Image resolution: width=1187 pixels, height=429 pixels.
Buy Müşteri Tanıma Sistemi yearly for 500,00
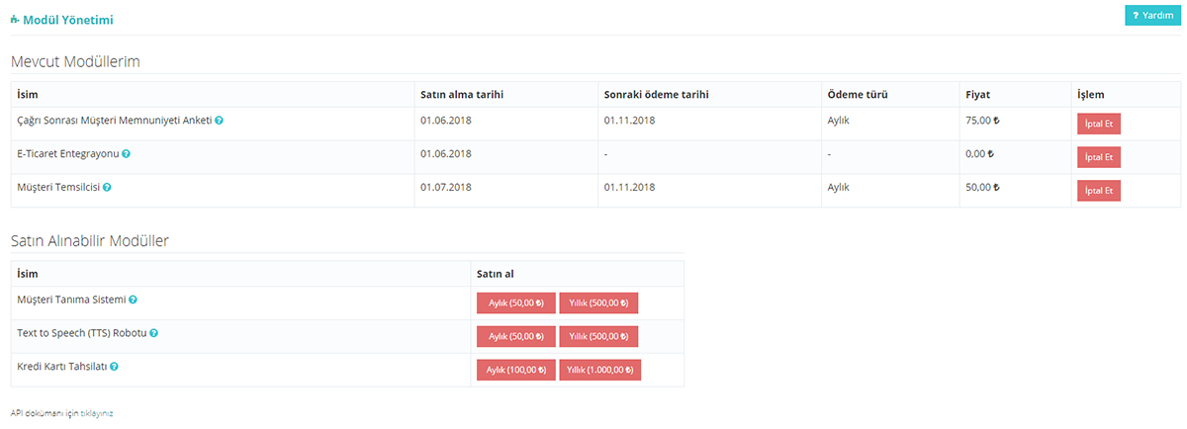pyautogui.click(x=598, y=303)
